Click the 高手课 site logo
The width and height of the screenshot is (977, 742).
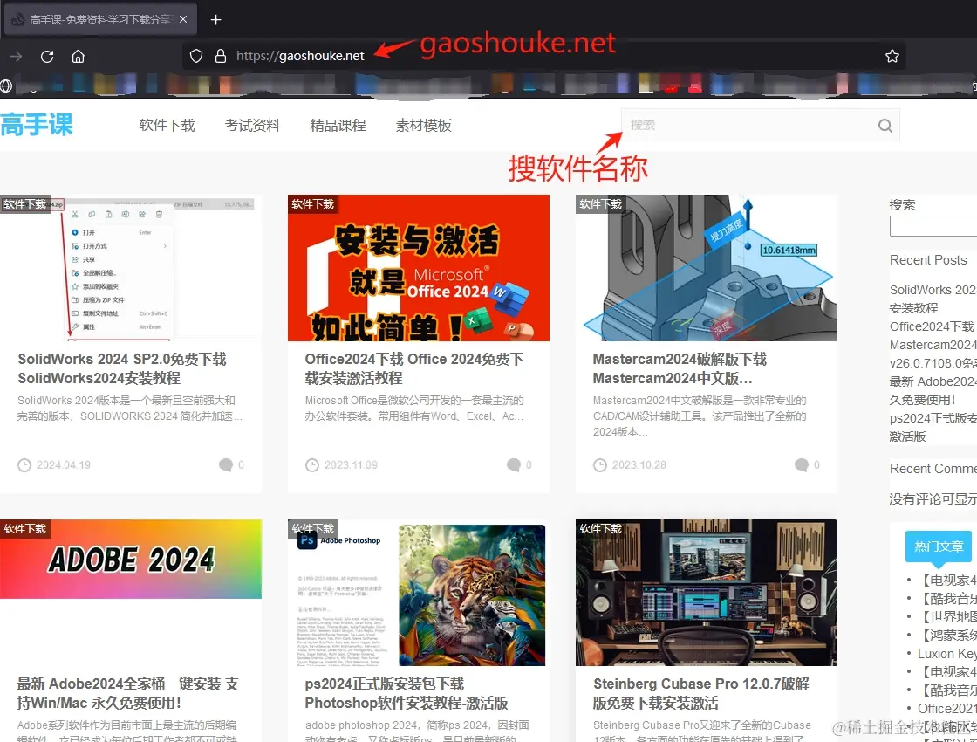pos(37,125)
